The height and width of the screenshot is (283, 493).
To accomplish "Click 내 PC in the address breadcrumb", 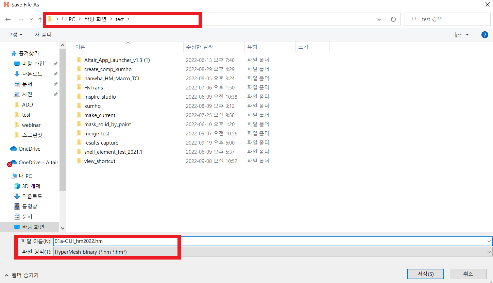I will pos(69,19).
